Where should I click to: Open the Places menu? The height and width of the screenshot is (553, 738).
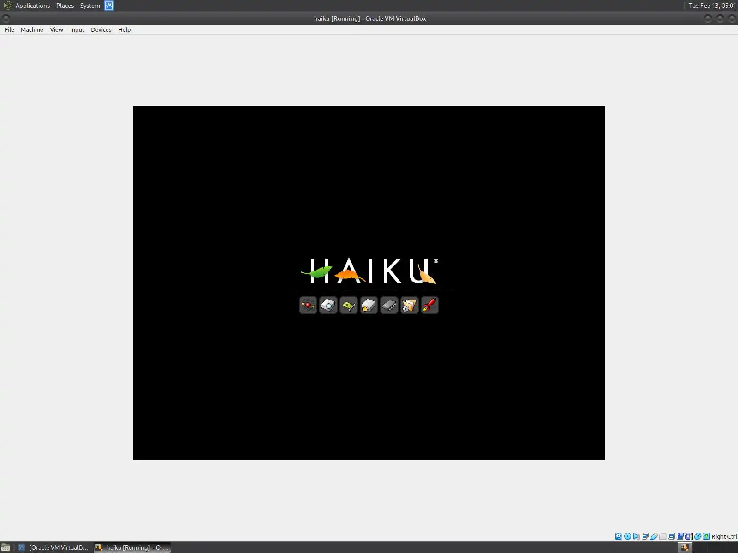65,6
